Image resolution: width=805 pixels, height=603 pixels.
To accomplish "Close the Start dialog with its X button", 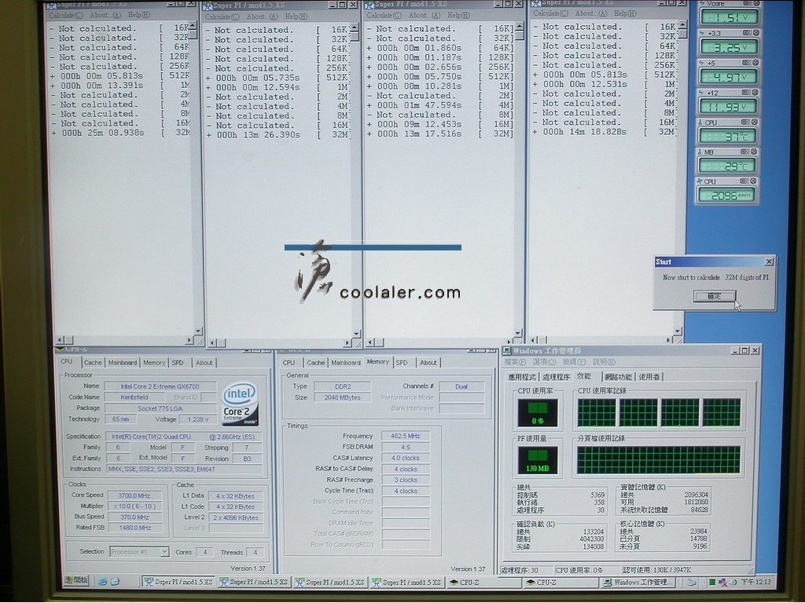I will pyautogui.click(x=769, y=262).
